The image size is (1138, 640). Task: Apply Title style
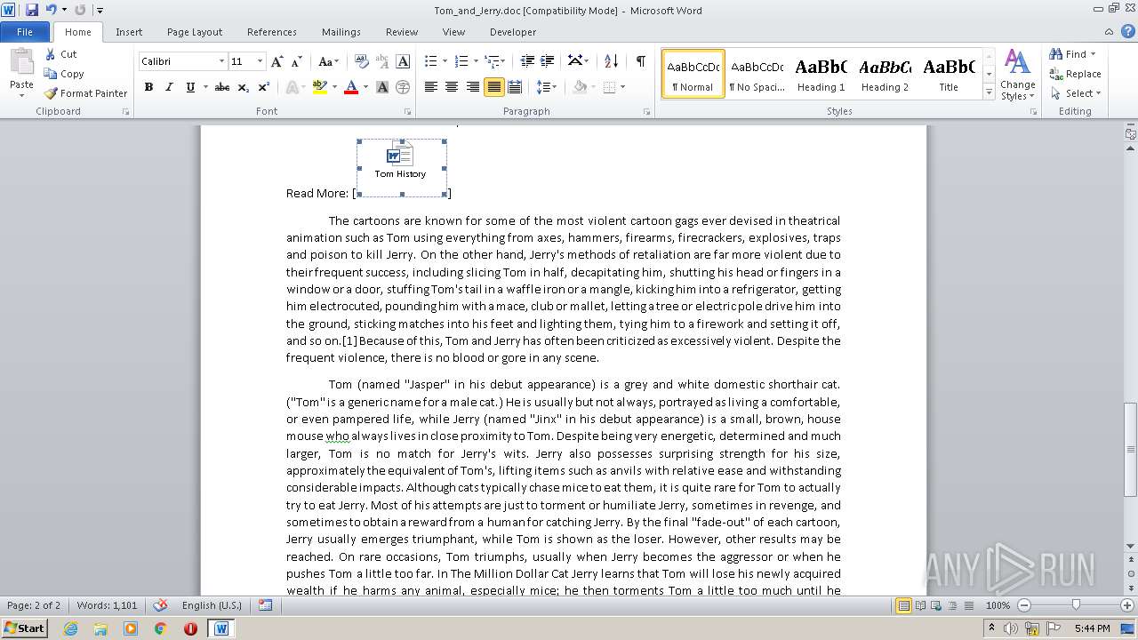pyautogui.click(x=949, y=73)
